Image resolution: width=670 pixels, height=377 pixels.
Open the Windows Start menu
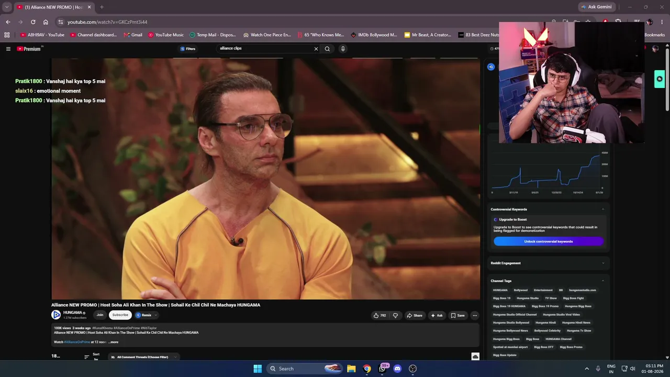pos(258,369)
